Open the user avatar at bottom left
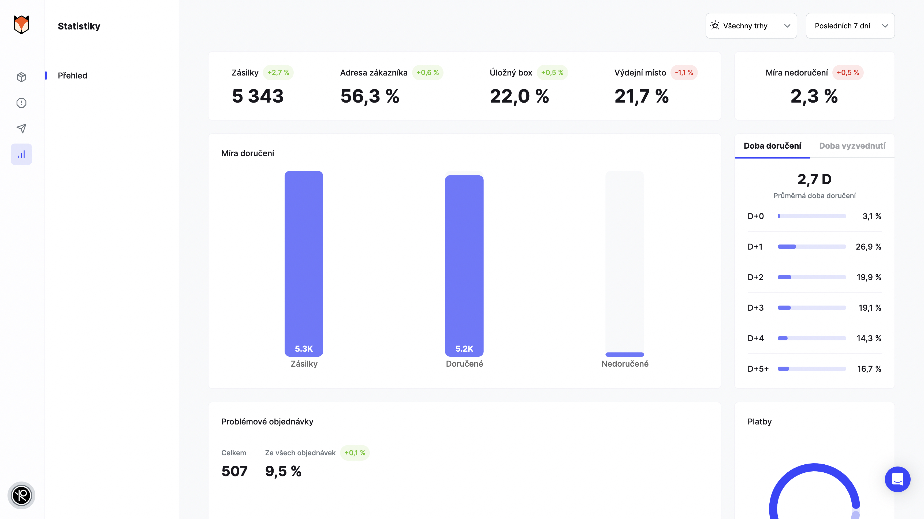The width and height of the screenshot is (924, 519). 21,495
